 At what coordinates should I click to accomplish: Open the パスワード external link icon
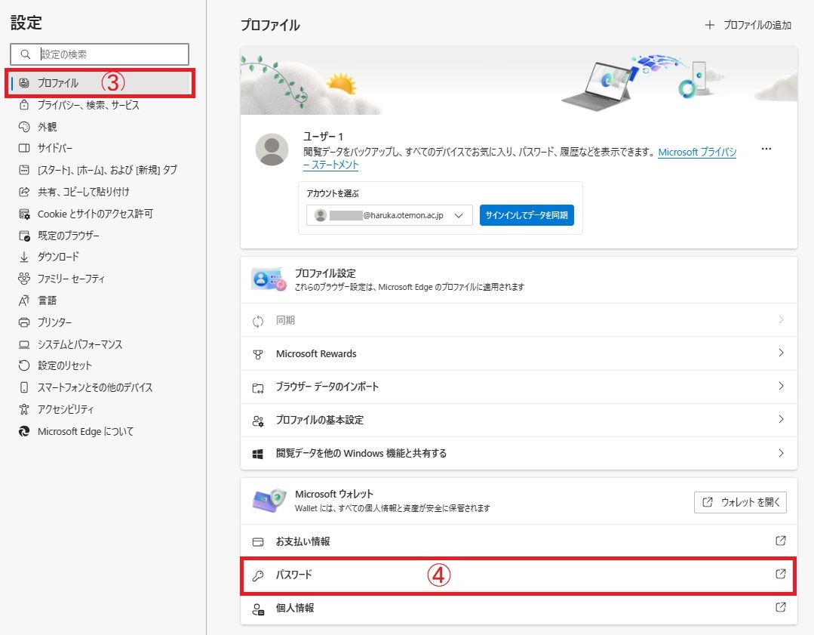[780, 574]
